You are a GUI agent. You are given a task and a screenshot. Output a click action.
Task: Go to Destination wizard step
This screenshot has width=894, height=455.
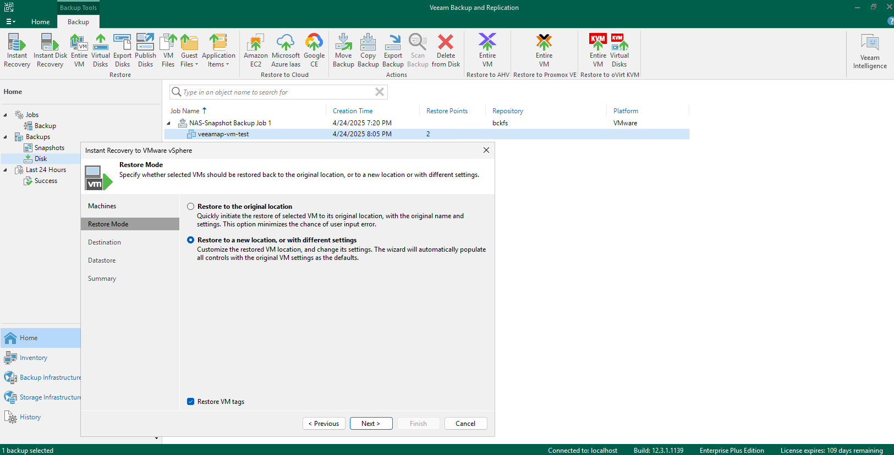click(x=105, y=242)
